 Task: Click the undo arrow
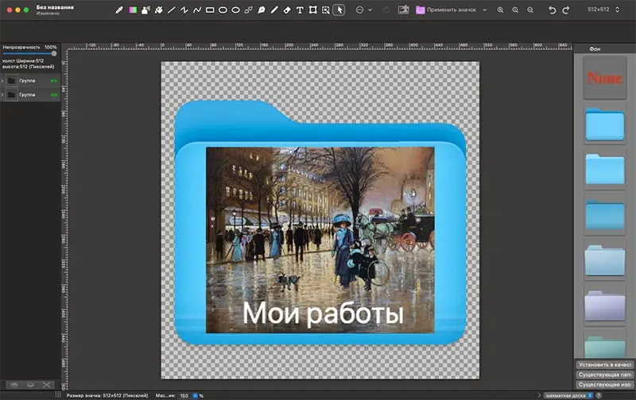point(552,10)
